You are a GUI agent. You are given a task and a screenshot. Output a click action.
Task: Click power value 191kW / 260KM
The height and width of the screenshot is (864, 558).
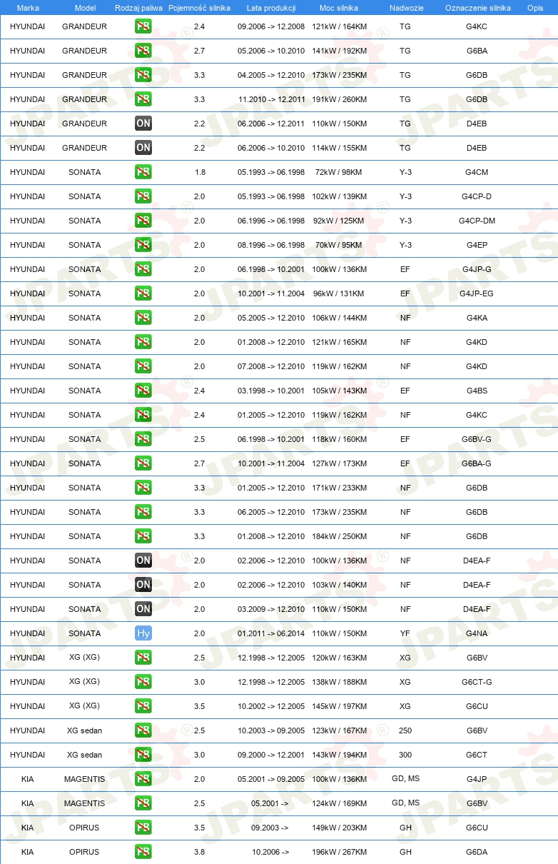pyautogui.click(x=340, y=99)
